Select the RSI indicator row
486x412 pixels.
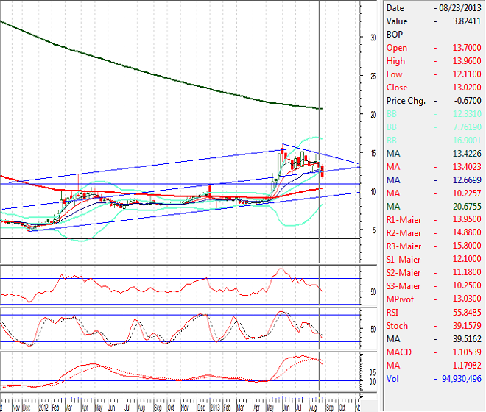pyautogui.click(x=434, y=313)
